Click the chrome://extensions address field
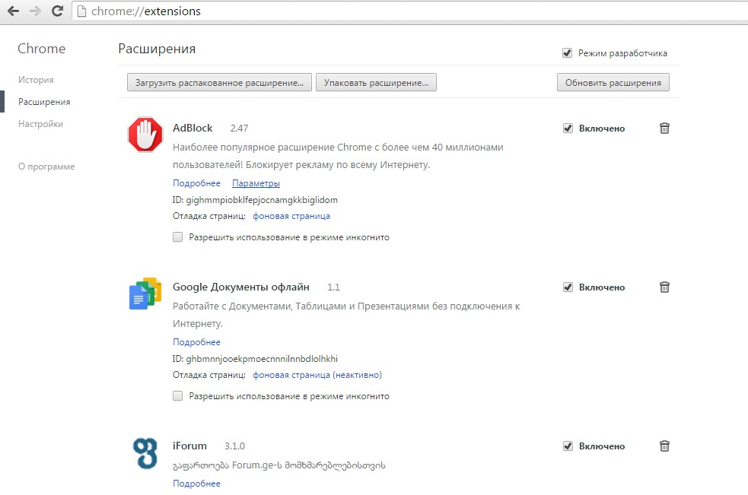Image resolution: width=748 pixels, height=495 pixels. [410, 11]
